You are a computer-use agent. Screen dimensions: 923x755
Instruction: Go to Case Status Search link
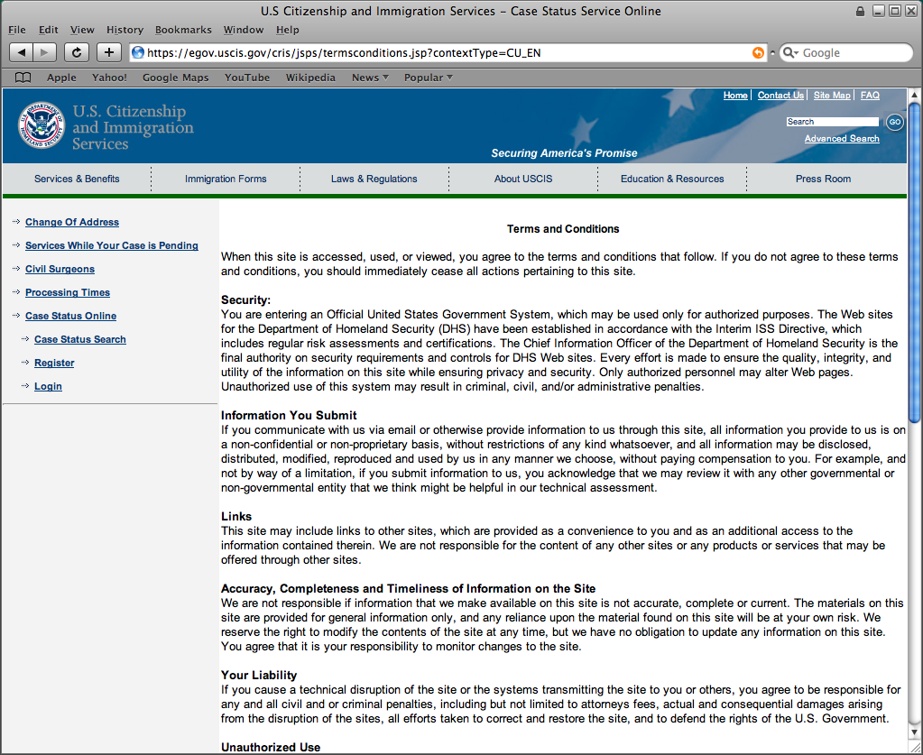(80, 339)
